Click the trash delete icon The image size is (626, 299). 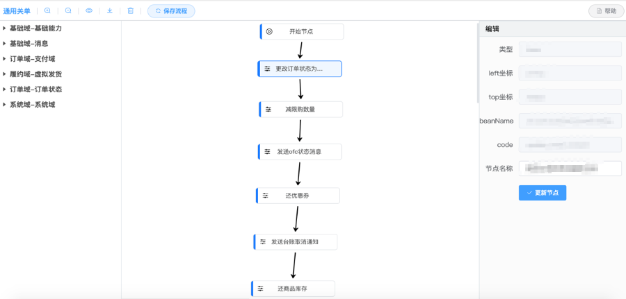[x=131, y=11]
